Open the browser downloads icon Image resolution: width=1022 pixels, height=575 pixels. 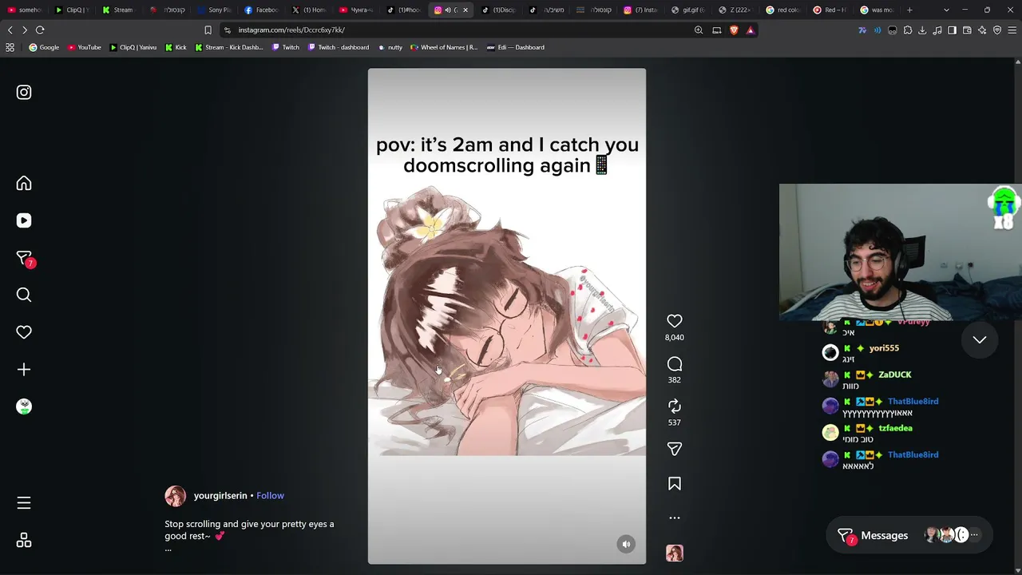(922, 30)
